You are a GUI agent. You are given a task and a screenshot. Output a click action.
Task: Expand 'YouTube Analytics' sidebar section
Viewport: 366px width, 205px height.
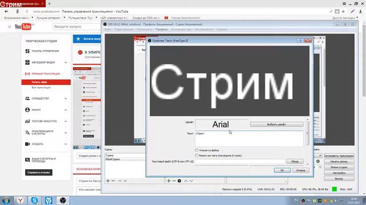pyautogui.click(x=66, y=121)
